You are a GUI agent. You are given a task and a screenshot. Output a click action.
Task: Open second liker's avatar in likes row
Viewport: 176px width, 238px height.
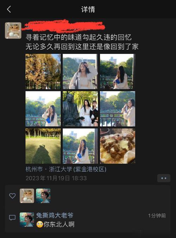tap(43, 196)
